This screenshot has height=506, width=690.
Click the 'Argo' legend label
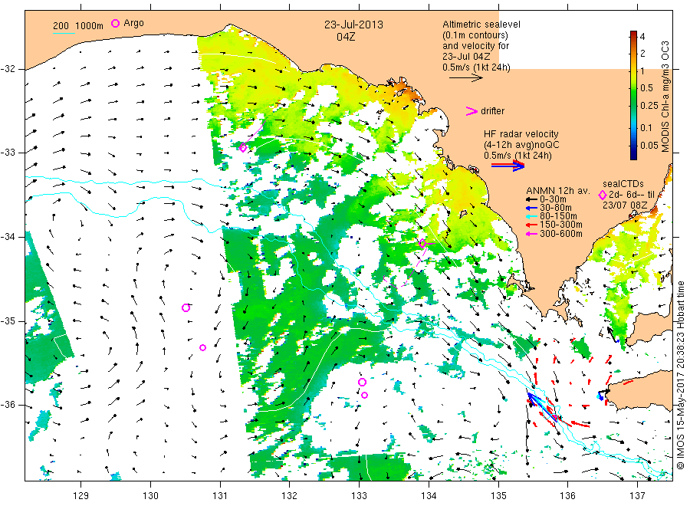pos(133,23)
